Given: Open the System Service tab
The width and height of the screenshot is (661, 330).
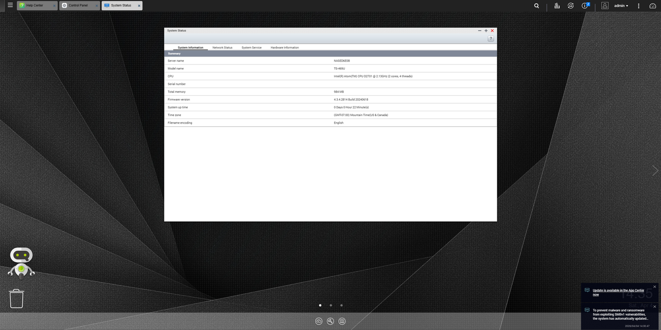Looking at the screenshot, I should (x=251, y=48).
